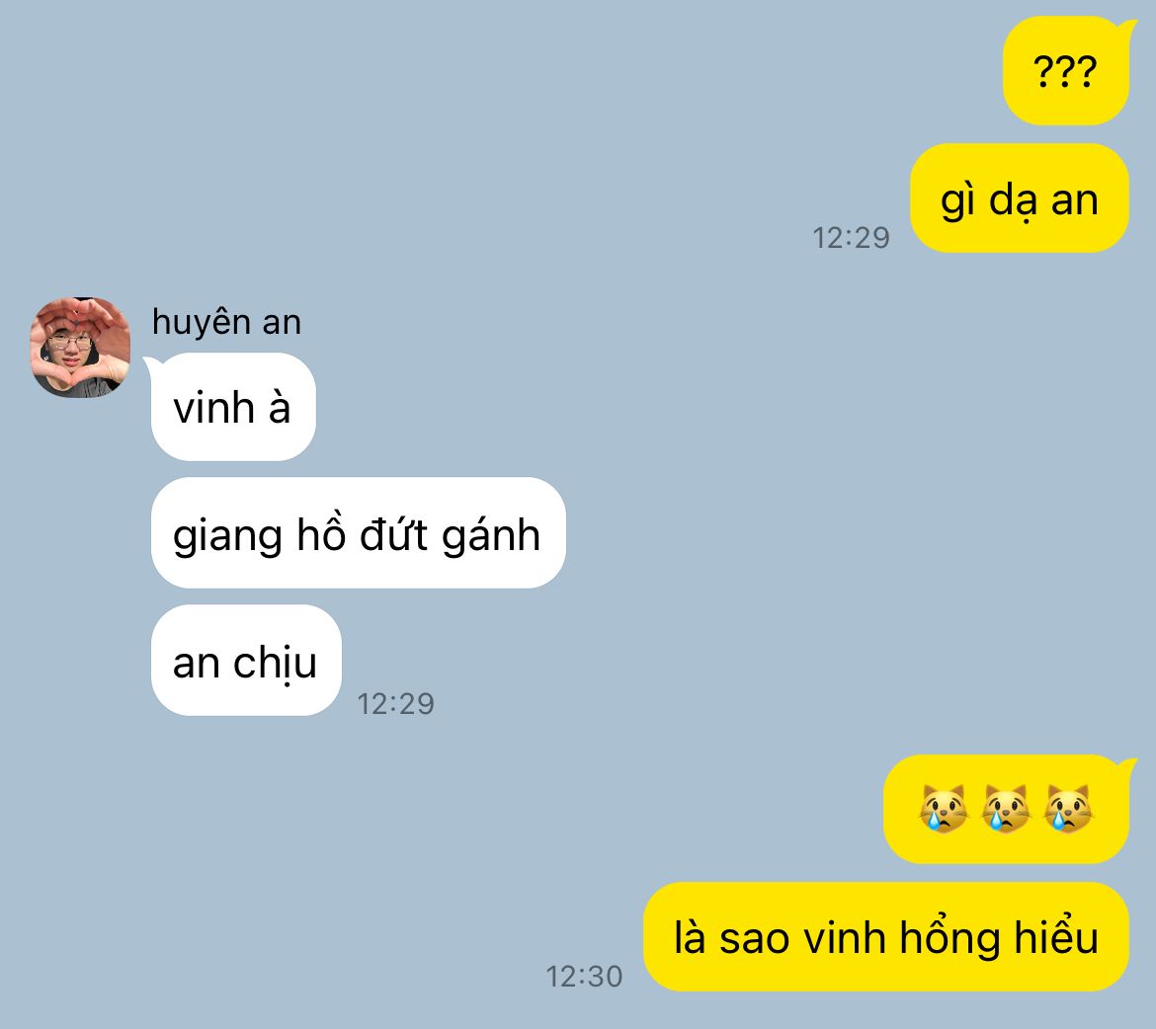Click the 12:30 timestamp near the last message
The height and width of the screenshot is (1029, 1156).
coord(584,977)
